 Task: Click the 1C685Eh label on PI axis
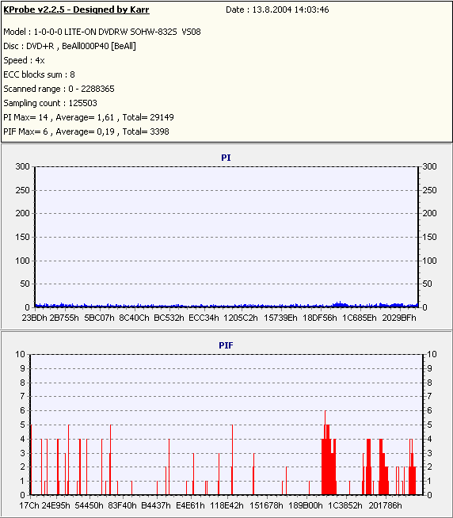coord(360,318)
